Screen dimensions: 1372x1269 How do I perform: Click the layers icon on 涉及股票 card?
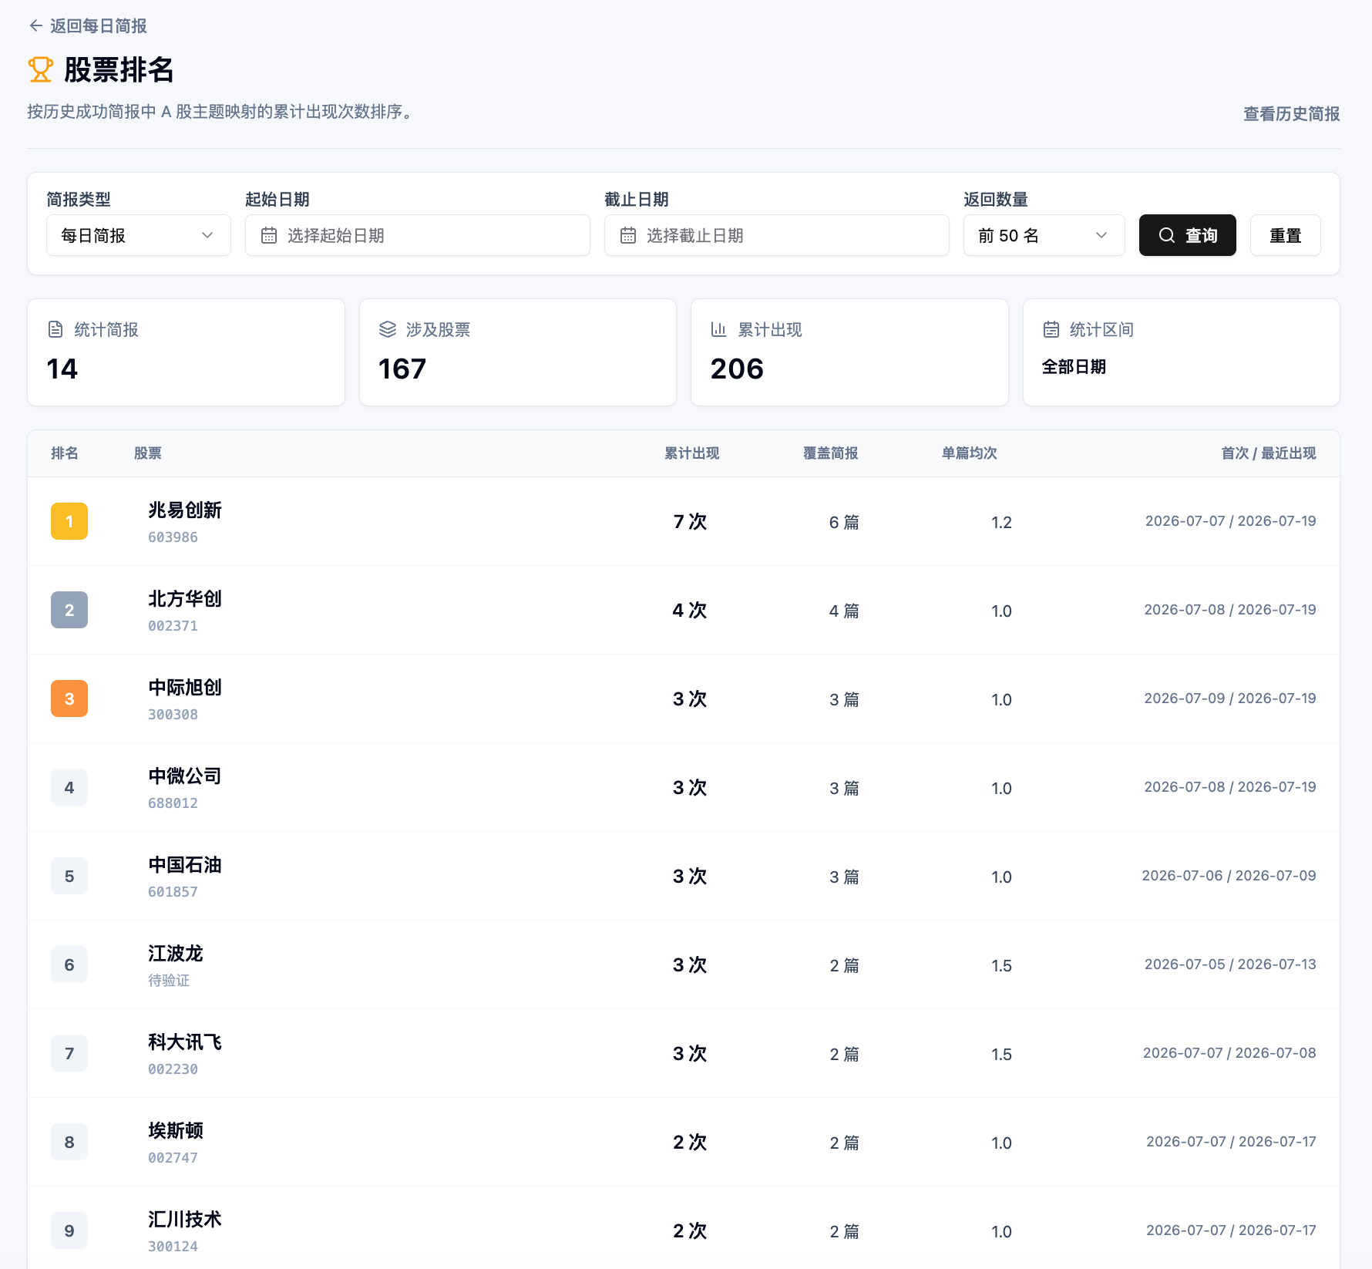[x=388, y=329]
